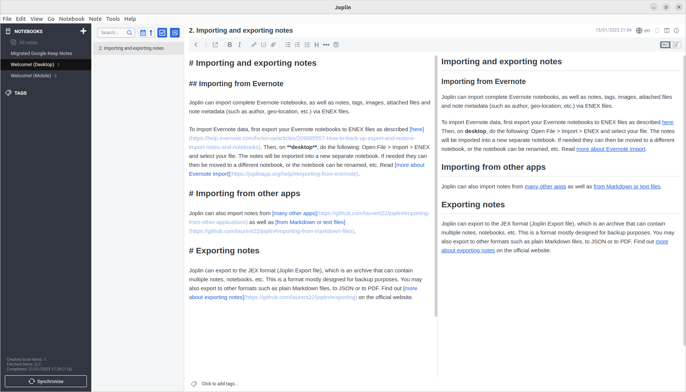
Task: Click the Synchronise button
Action: 46,381
